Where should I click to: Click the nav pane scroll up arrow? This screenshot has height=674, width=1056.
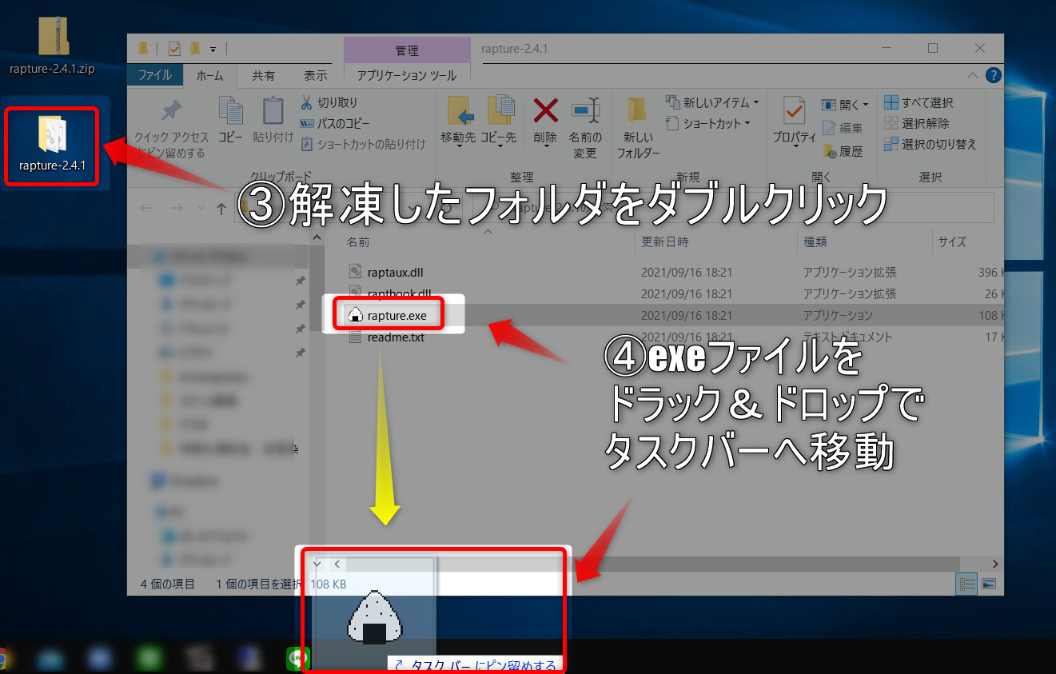(x=317, y=238)
